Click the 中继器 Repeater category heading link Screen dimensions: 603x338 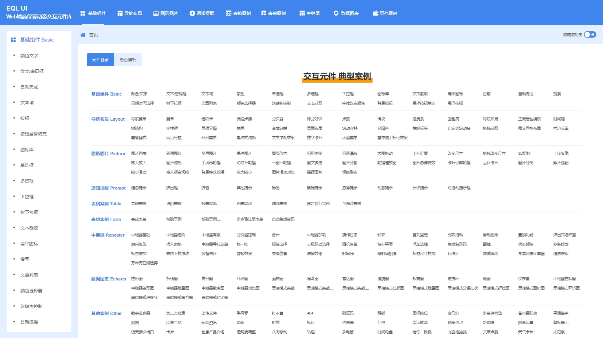click(x=108, y=235)
